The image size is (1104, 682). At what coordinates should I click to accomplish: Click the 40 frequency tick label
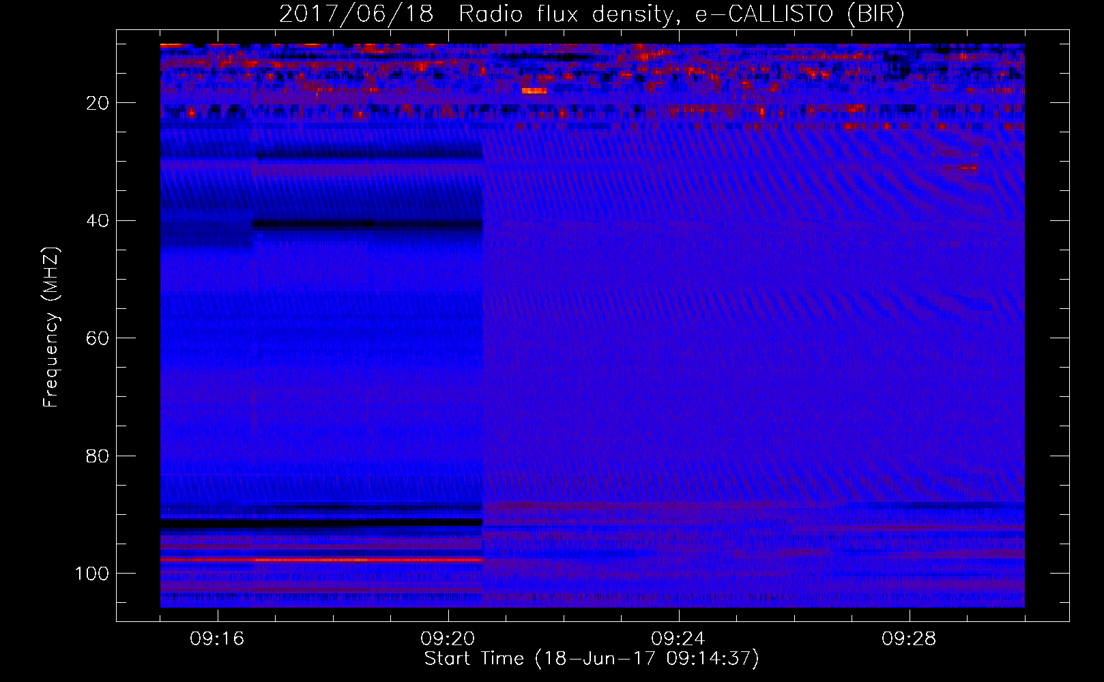coord(98,221)
